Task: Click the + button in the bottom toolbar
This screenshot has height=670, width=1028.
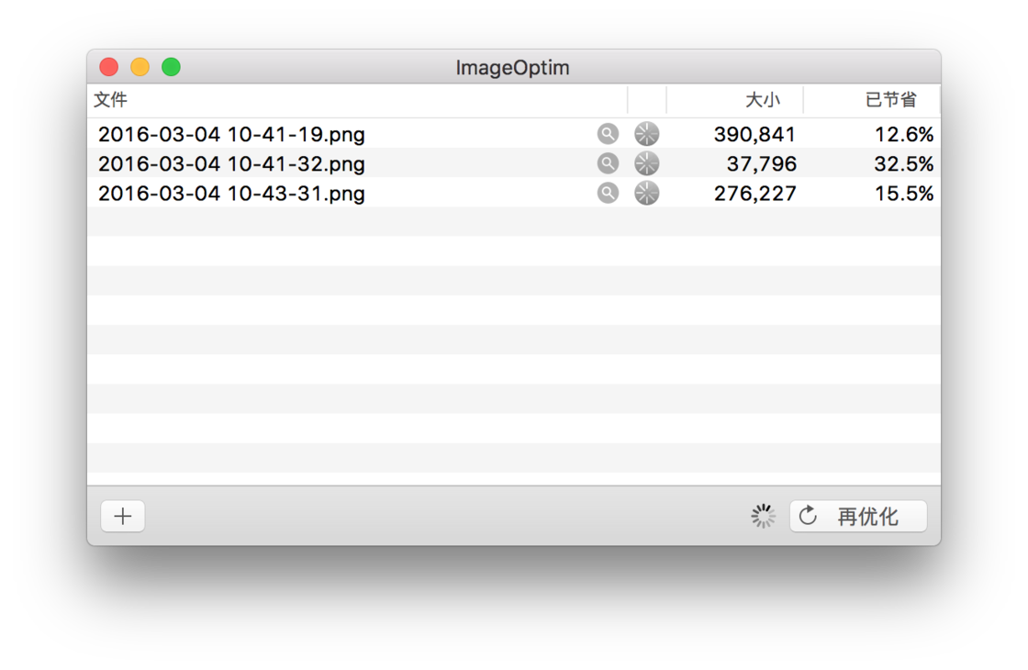Action: pyautogui.click(x=122, y=516)
